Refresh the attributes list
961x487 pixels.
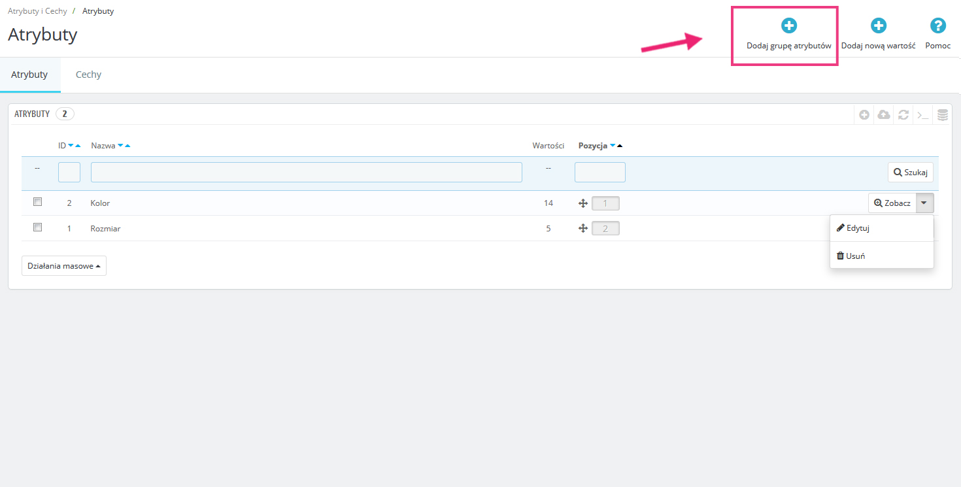click(903, 115)
